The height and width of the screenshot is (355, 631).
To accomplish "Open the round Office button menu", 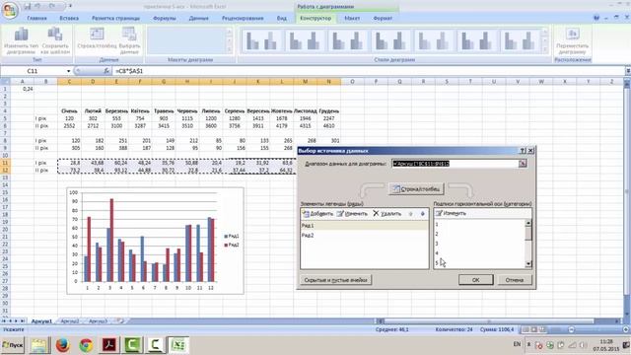I will [x=9, y=10].
